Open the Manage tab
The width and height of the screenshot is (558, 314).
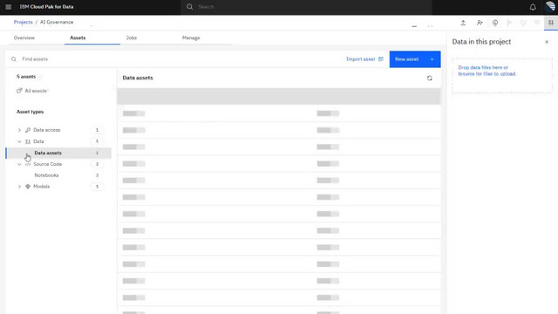(x=191, y=38)
